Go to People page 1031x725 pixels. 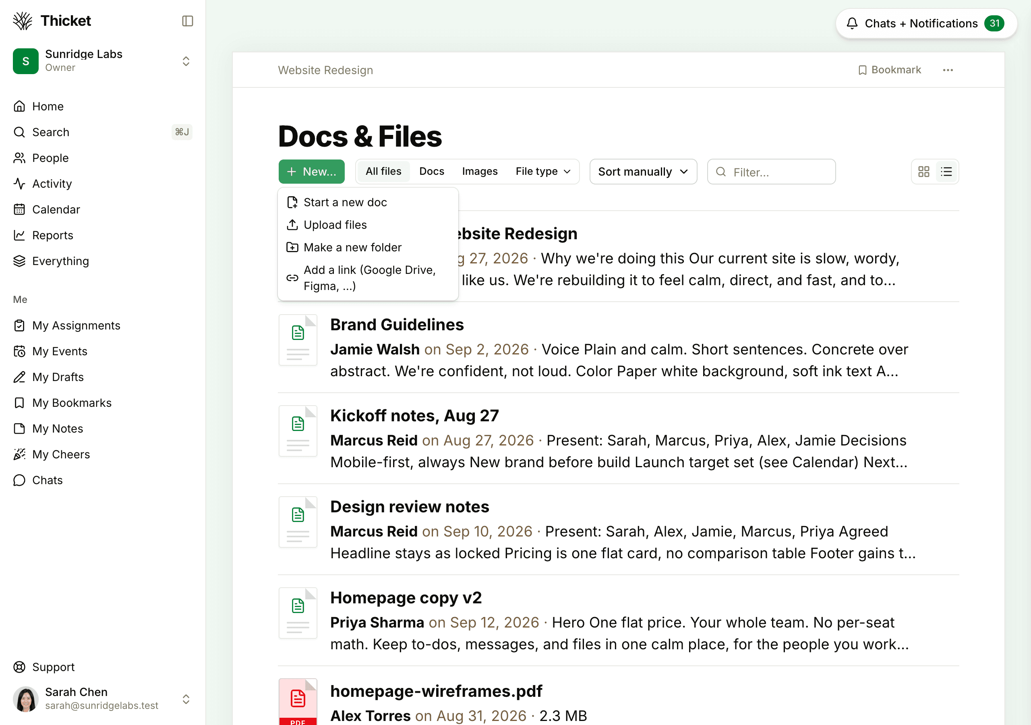(103, 158)
